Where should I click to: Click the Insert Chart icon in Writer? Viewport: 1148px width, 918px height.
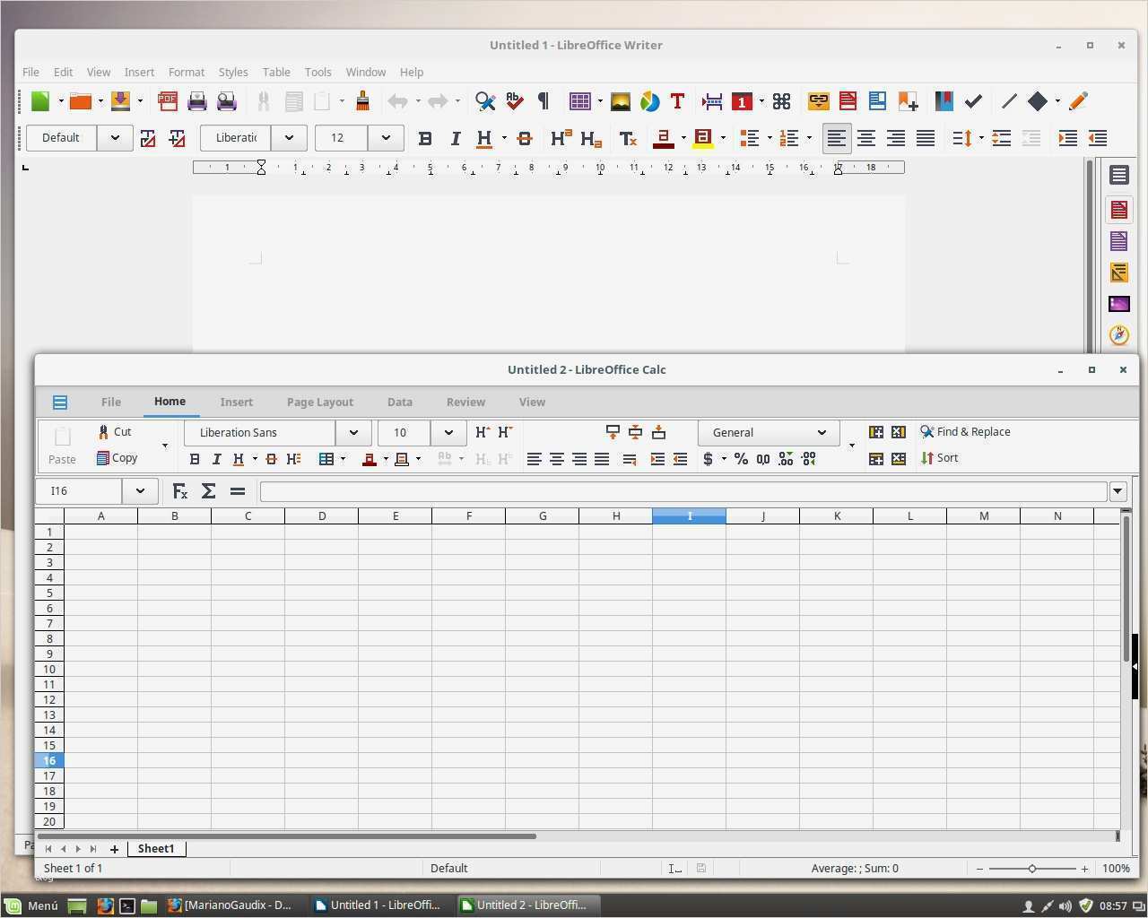tap(649, 101)
